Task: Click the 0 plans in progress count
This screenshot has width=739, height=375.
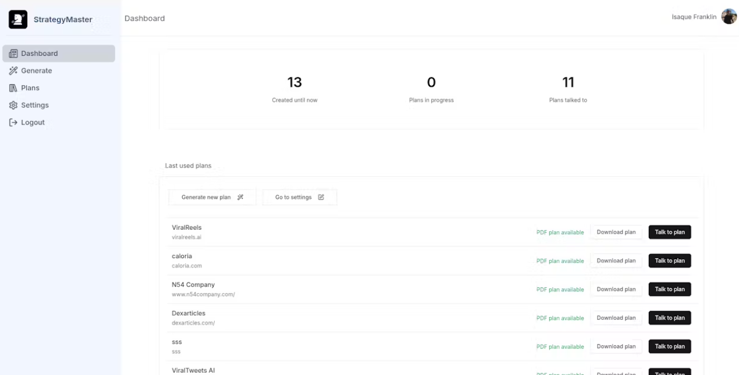Action: [x=431, y=82]
